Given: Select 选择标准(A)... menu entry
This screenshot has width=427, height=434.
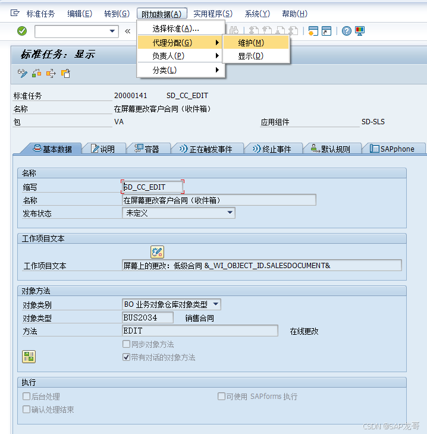Looking at the screenshot, I should tap(181, 29).
